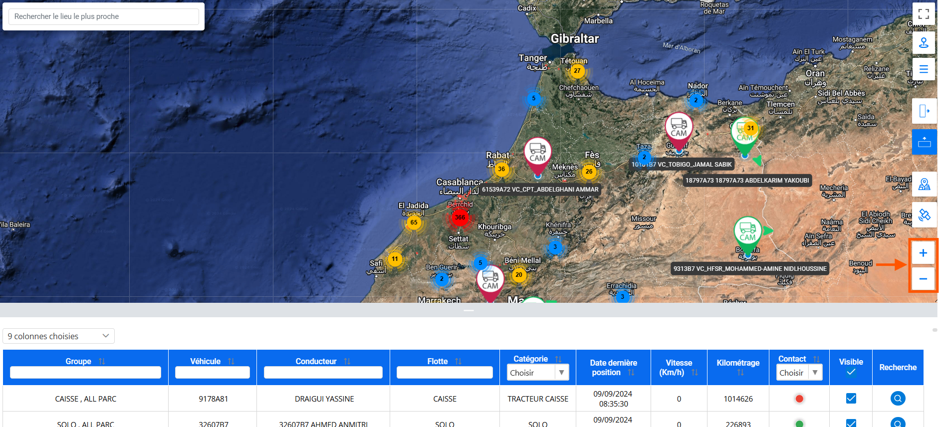
Task: Click the blue 3 cluster near Khénifra
Action: point(555,247)
